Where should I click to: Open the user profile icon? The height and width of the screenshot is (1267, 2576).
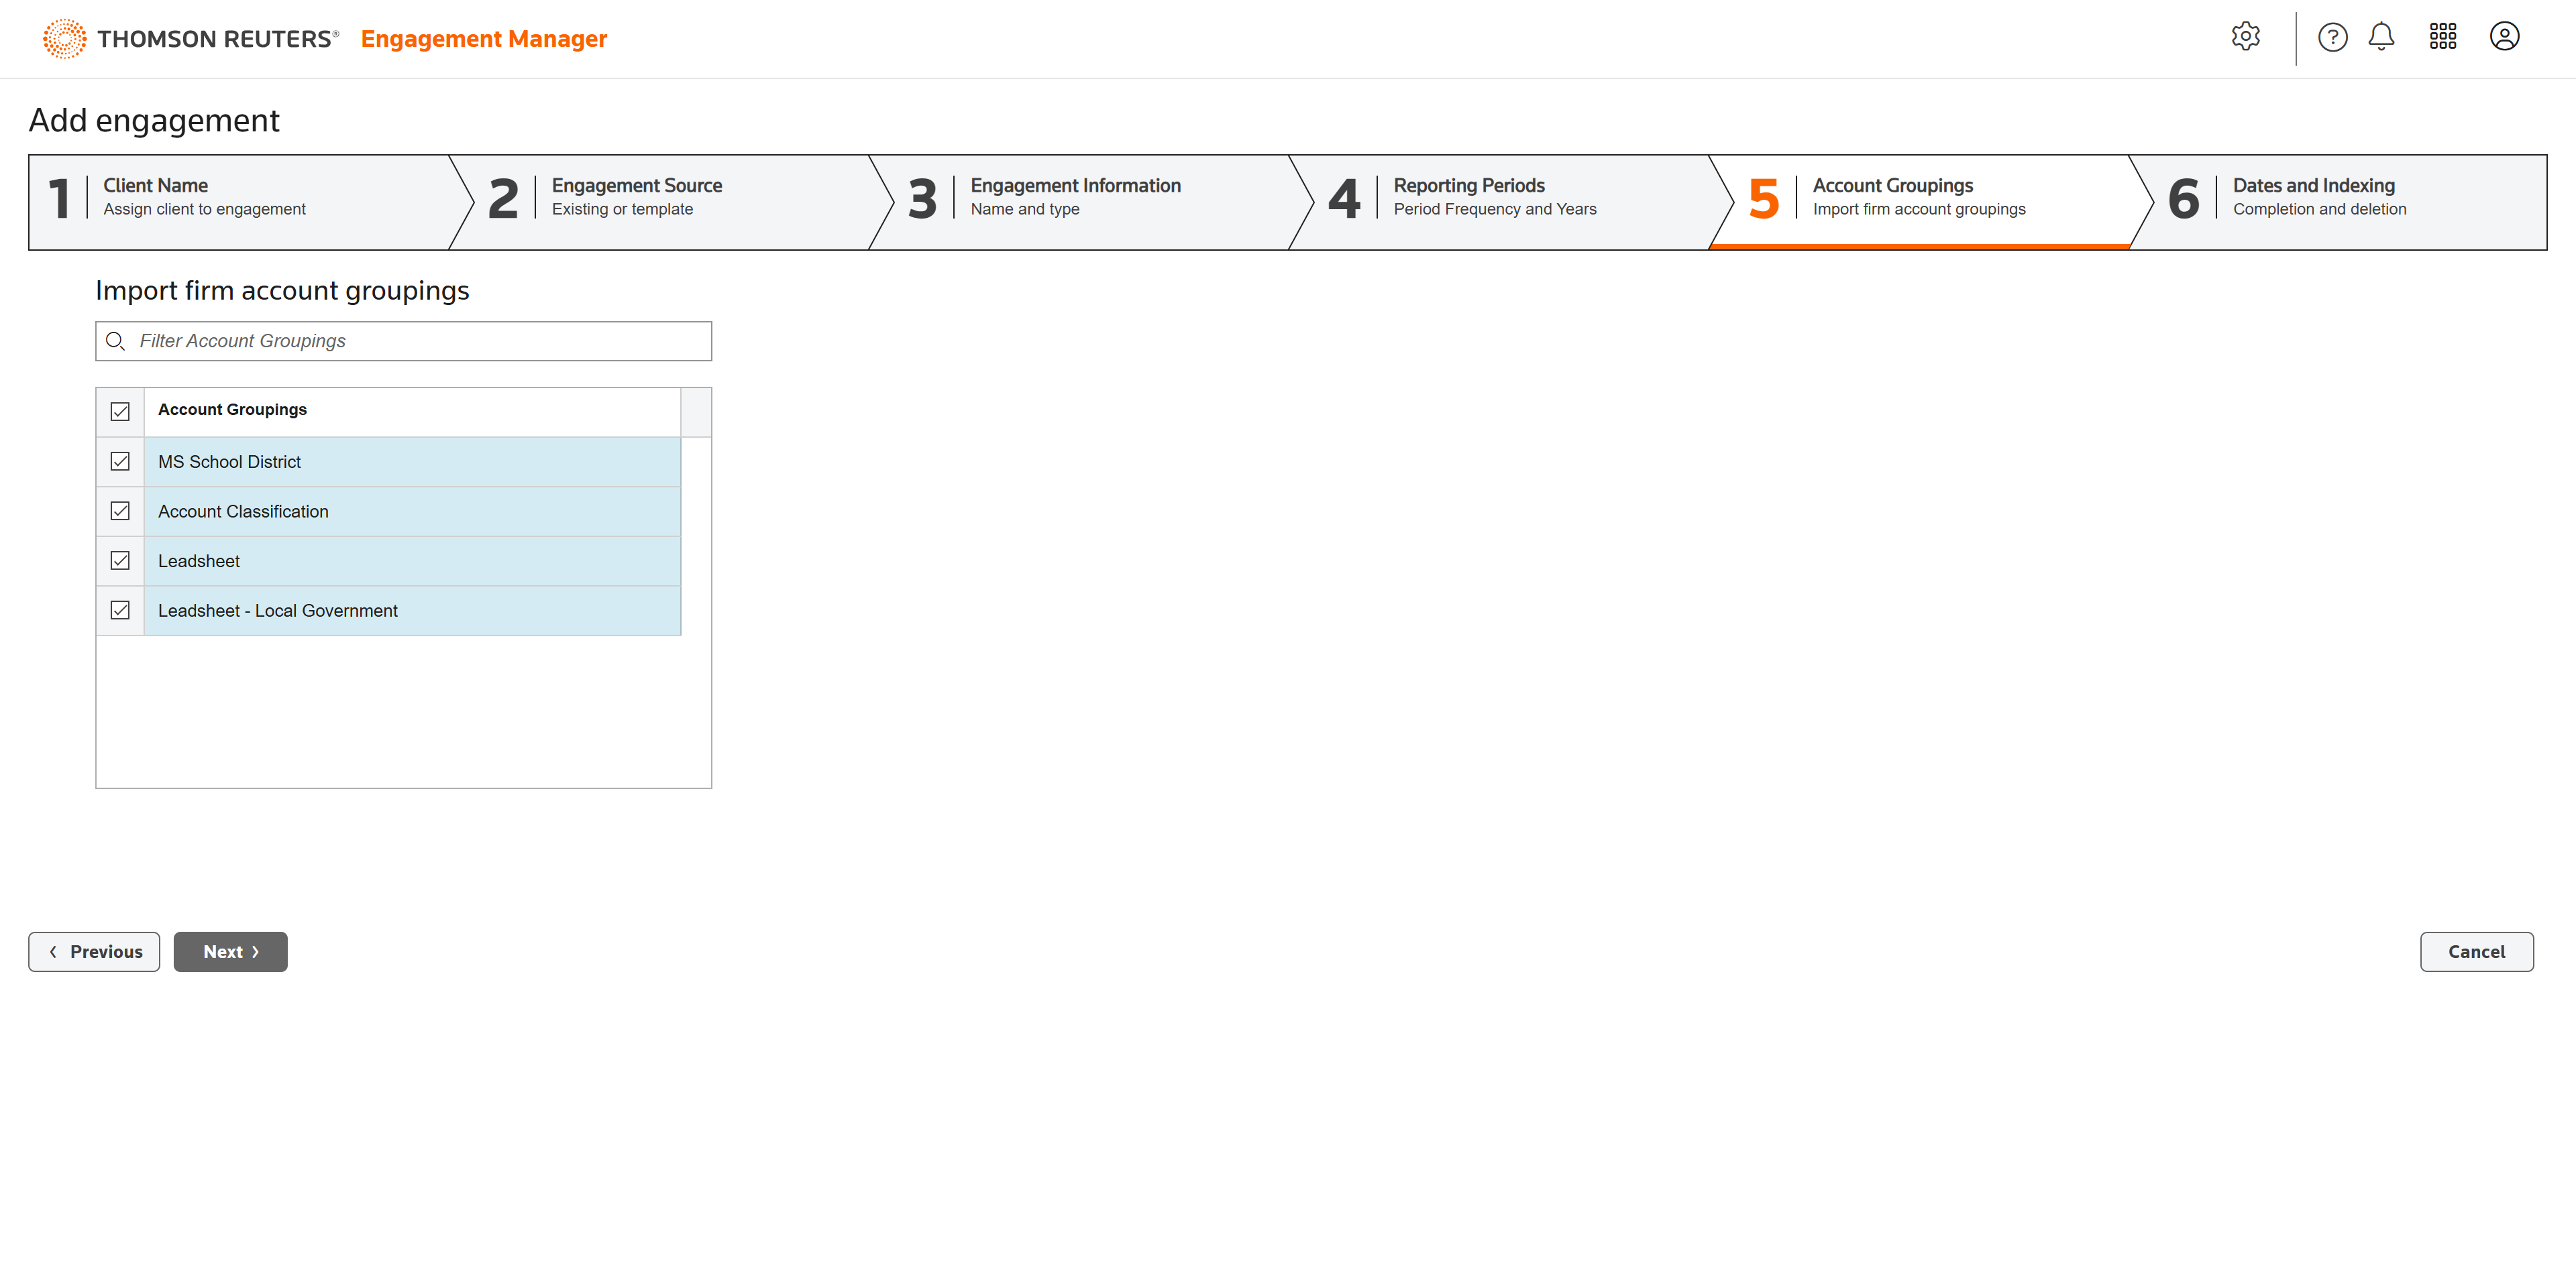click(x=2503, y=37)
